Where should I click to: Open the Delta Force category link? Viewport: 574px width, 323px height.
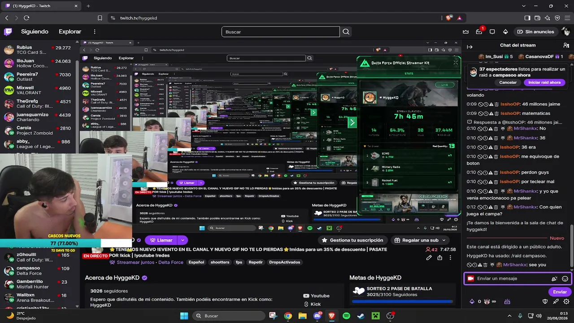click(171, 262)
